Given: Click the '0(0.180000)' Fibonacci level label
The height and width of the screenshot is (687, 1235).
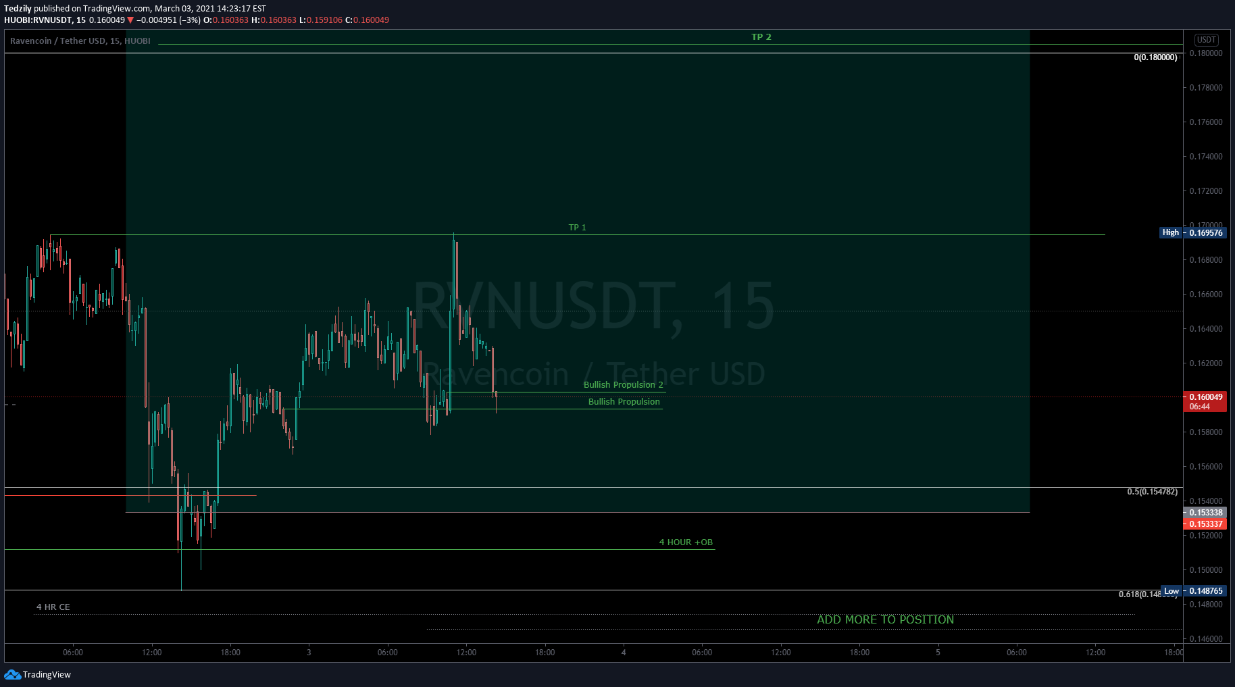Looking at the screenshot, I should click(1155, 57).
